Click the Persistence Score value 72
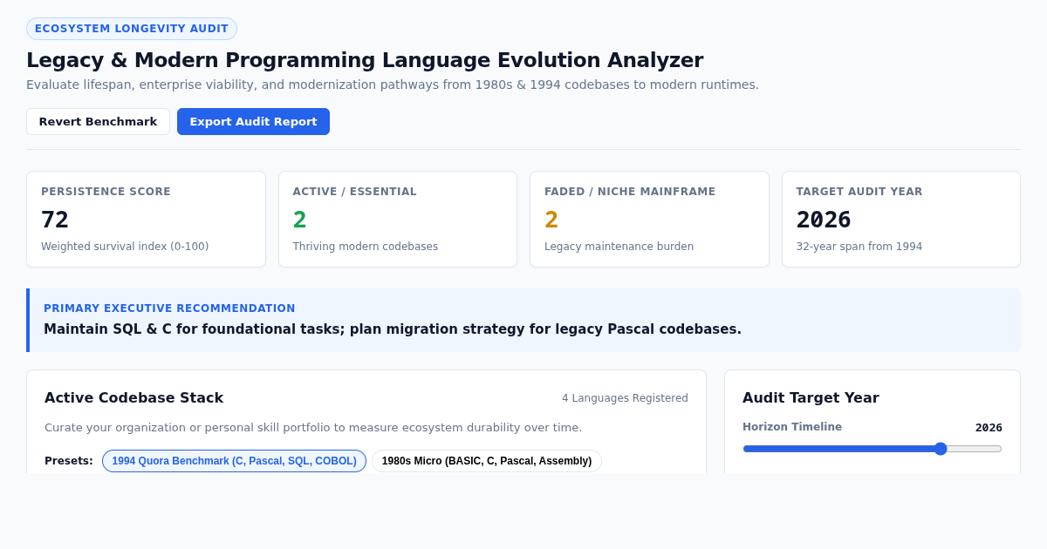 [55, 220]
